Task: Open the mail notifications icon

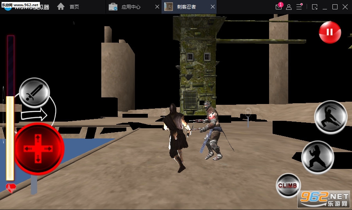Action: coord(279,7)
